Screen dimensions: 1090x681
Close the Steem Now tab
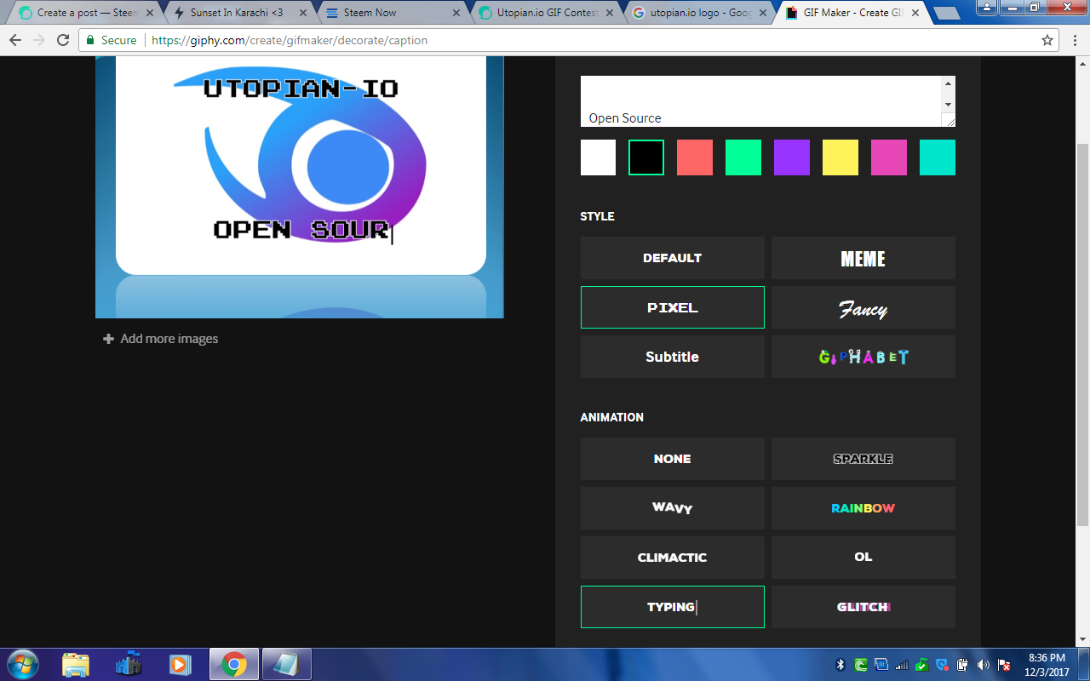point(456,13)
